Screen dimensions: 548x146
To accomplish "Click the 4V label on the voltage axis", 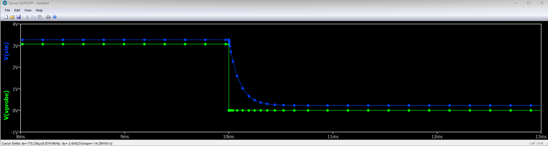I will point(15,24).
